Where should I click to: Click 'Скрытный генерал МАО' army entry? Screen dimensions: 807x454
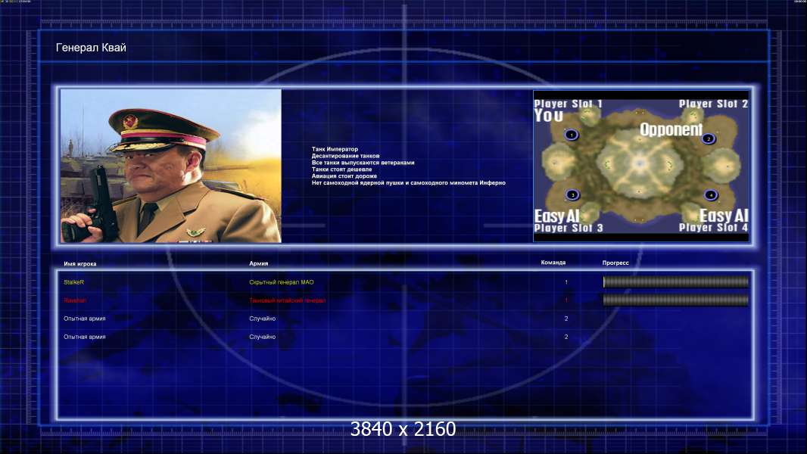(x=281, y=282)
